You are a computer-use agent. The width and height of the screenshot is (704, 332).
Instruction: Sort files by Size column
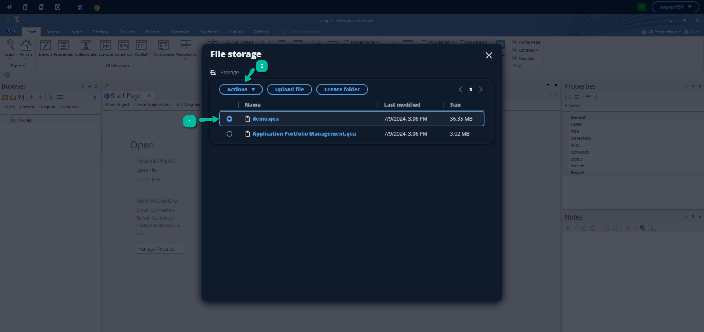[455, 105]
